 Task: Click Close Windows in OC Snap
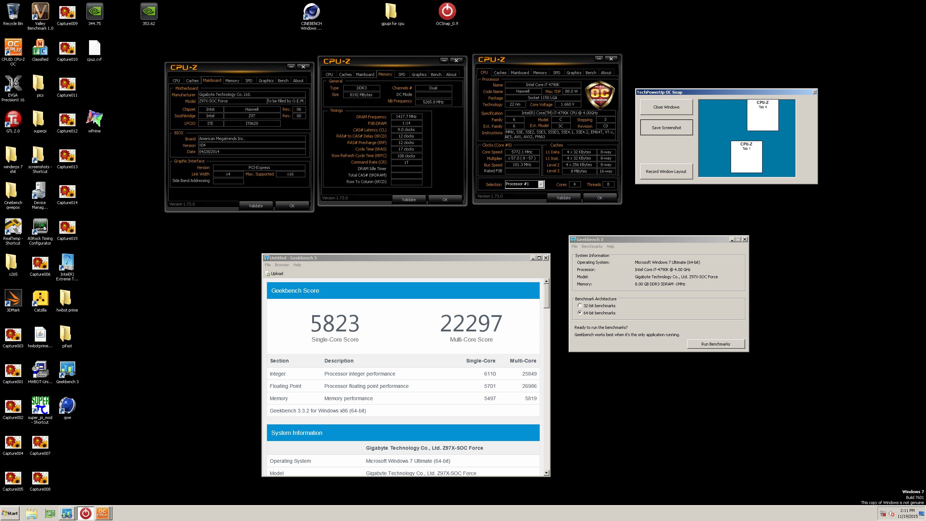(666, 107)
